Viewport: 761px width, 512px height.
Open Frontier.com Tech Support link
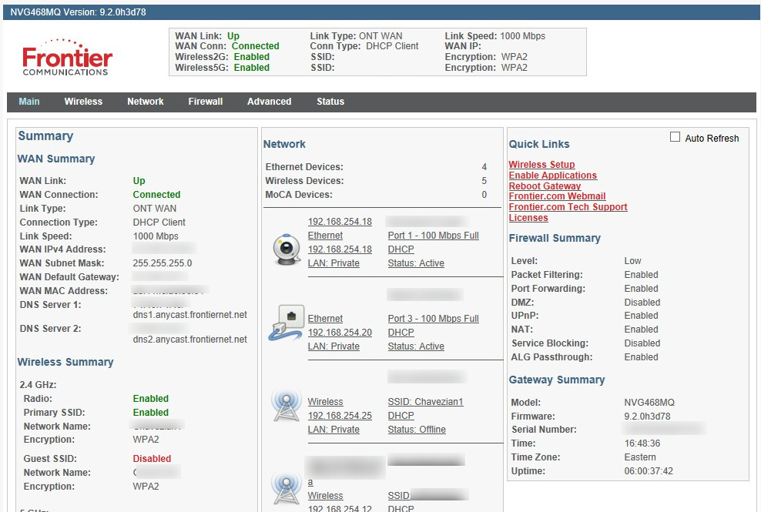568,207
